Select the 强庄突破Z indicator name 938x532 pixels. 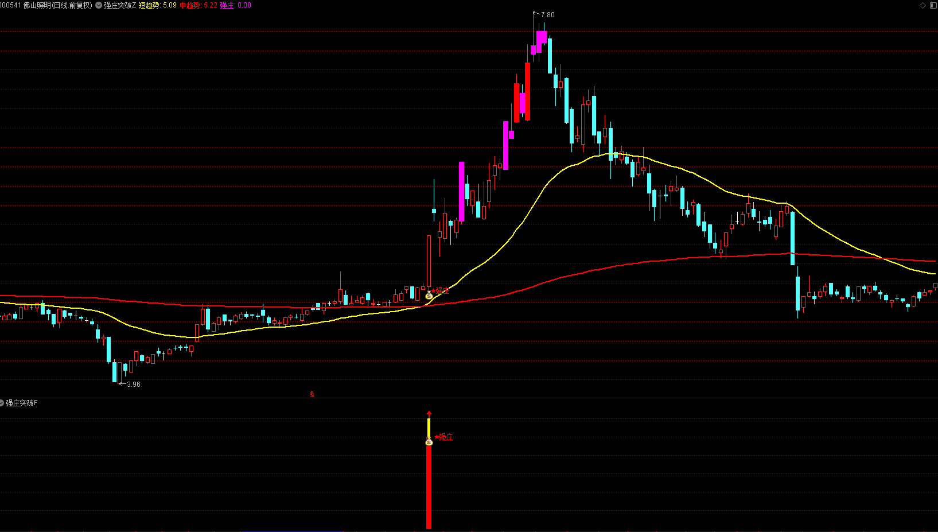[120, 5]
